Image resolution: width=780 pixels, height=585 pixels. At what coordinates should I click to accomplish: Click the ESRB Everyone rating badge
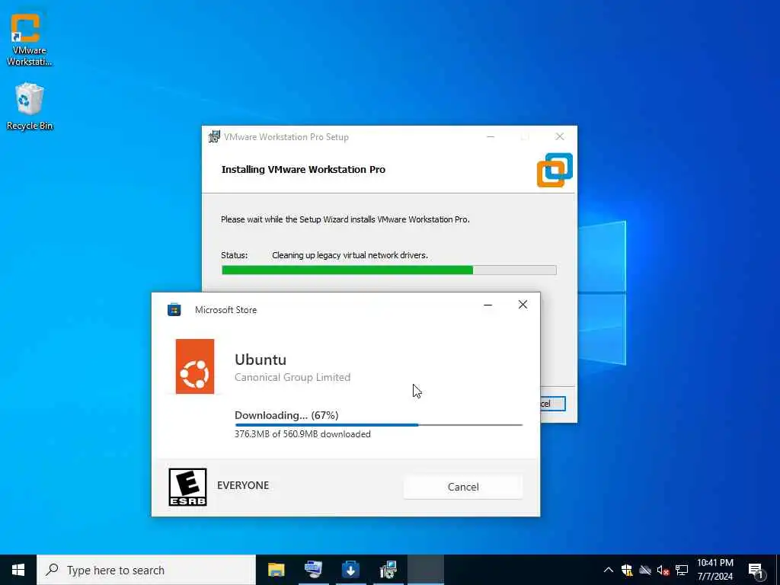pyautogui.click(x=187, y=487)
